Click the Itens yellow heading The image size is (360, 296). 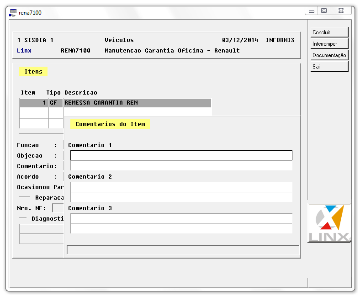click(x=33, y=72)
